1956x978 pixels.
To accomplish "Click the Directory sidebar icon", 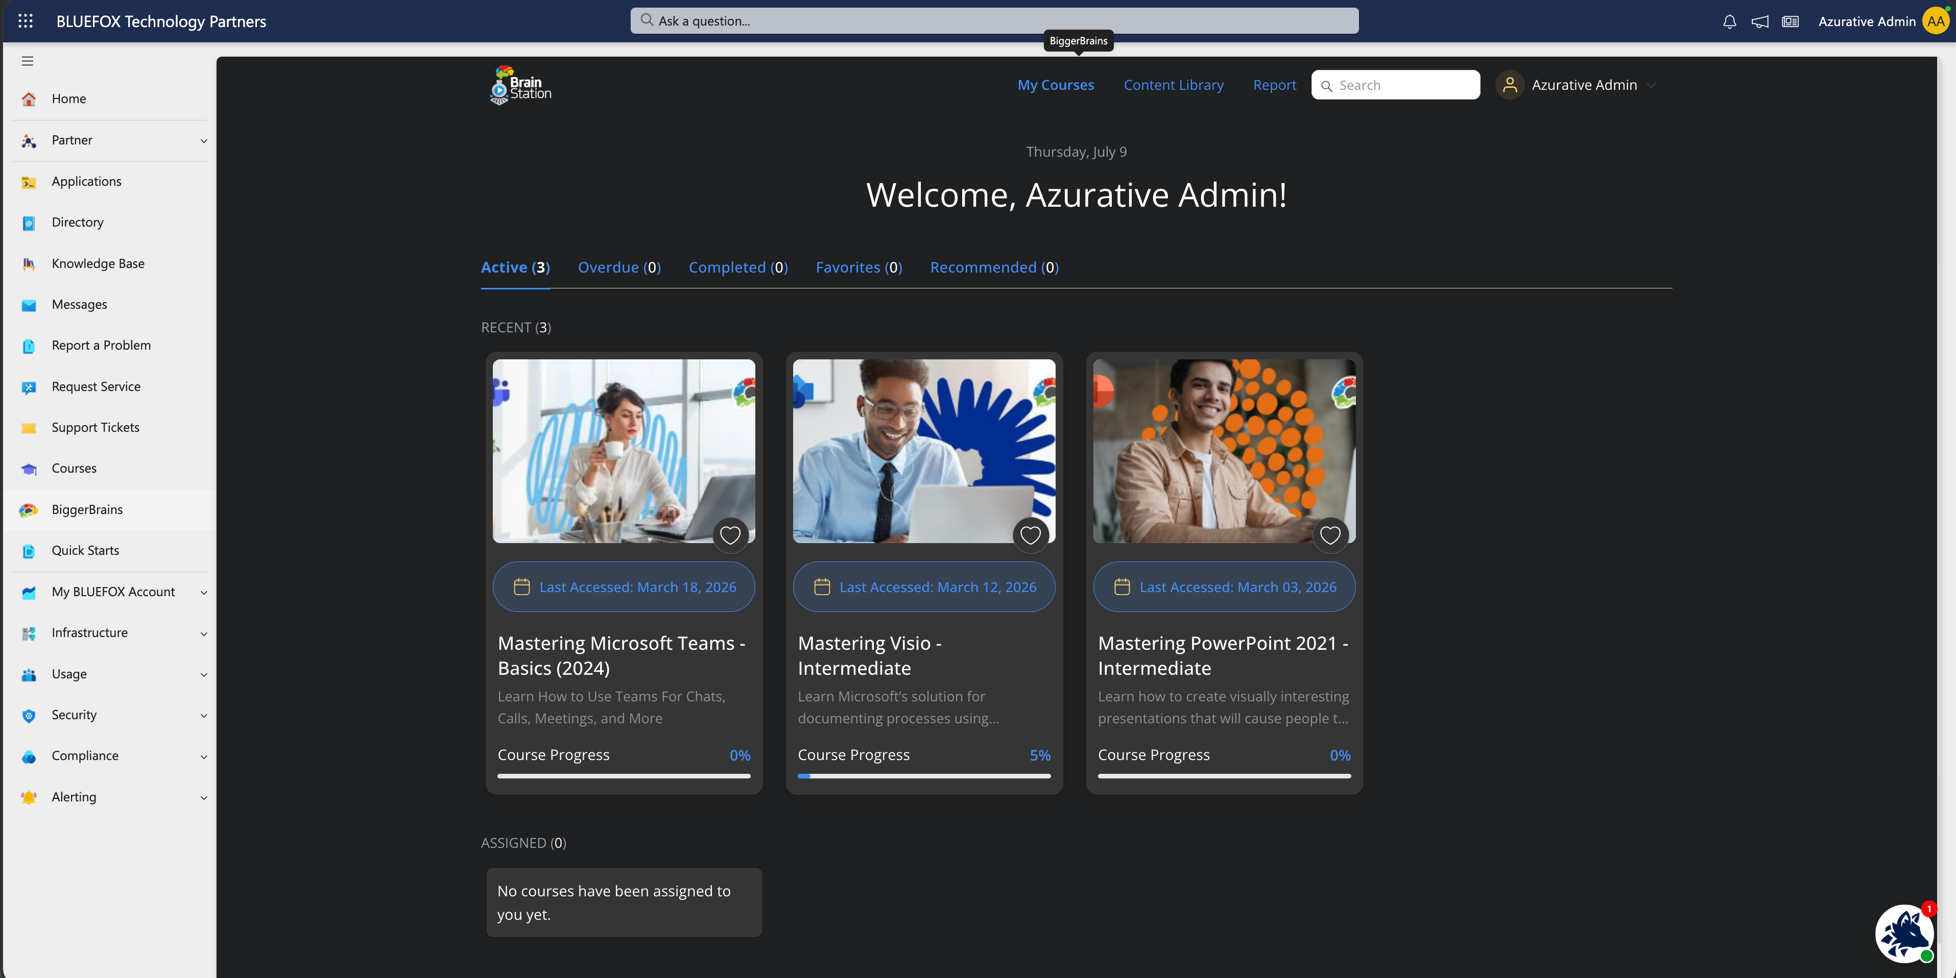I will point(29,223).
